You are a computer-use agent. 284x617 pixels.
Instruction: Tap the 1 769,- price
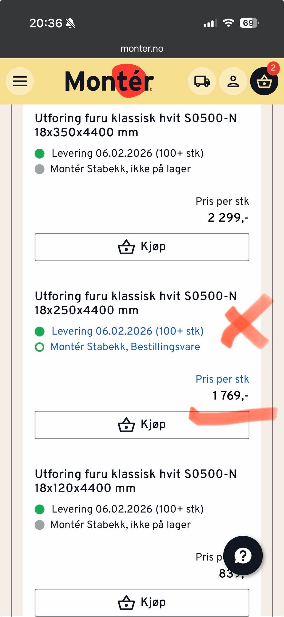tap(230, 395)
